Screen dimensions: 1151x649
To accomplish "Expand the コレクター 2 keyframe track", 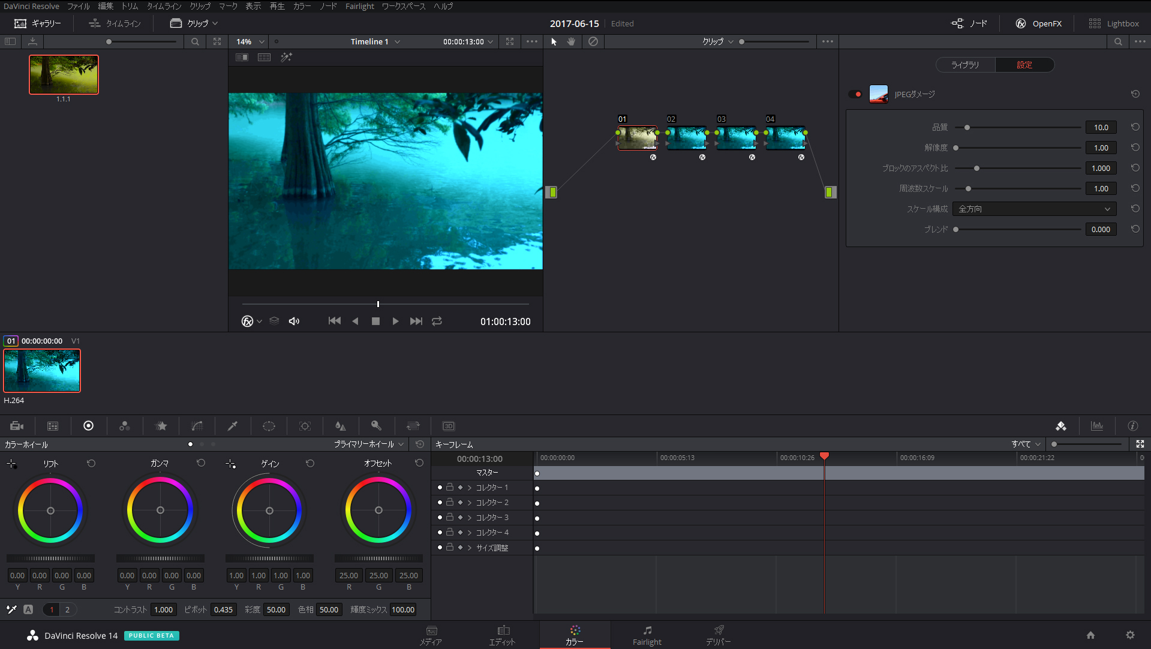I will 470,503.
